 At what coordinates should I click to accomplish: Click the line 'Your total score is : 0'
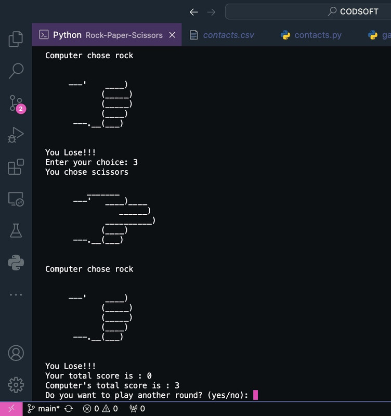tap(98, 375)
